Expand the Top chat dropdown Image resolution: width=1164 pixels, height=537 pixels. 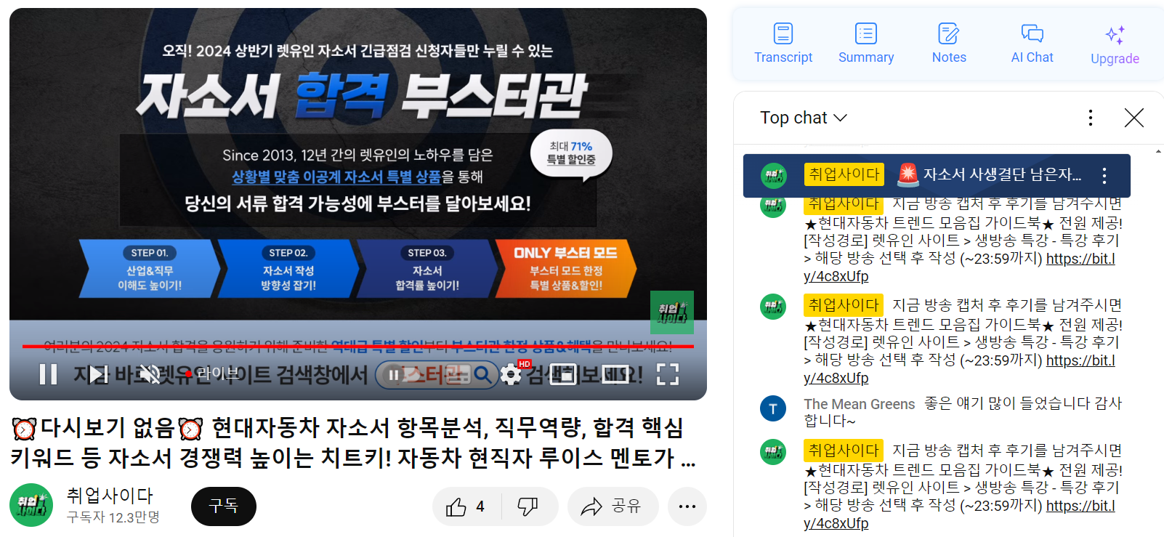coord(804,118)
